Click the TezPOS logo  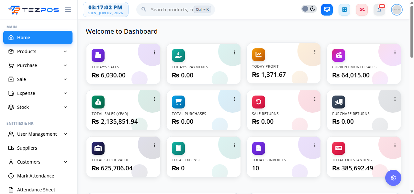[34, 10]
